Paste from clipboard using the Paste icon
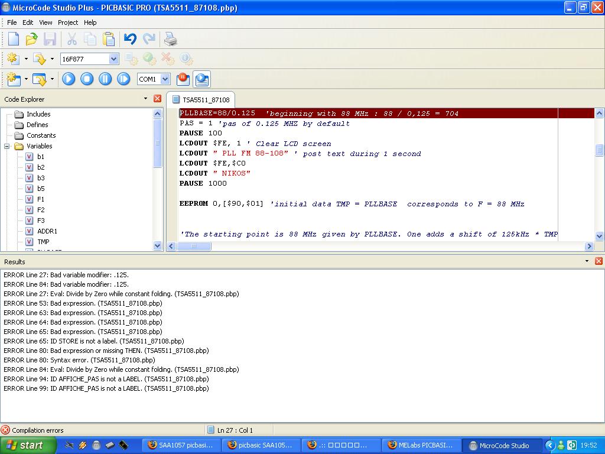 point(109,39)
